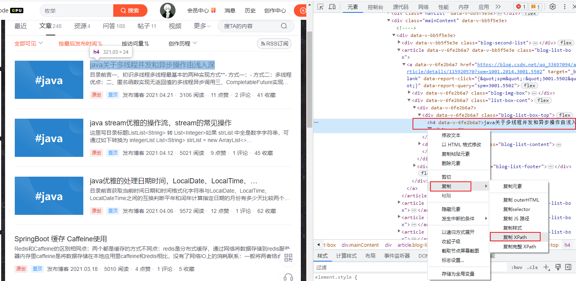Image resolution: width=576 pixels, height=281 pixels.
Task: Open the 全部可见 visibility dropdown
Action: [29, 43]
